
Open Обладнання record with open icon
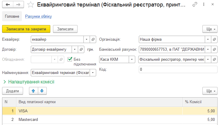coord(61,60)
